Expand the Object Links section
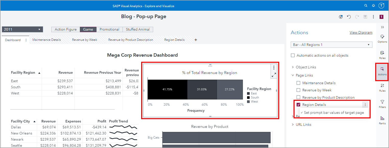Viewport: 389px width, 148px height. [293, 67]
